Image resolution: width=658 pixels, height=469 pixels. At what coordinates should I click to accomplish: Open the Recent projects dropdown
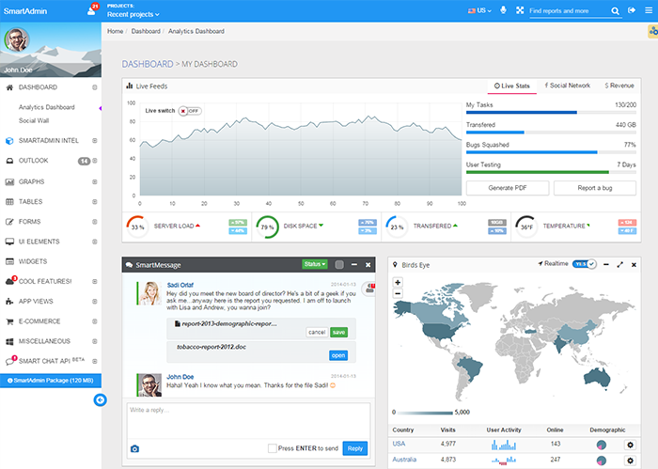tap(133, 15)
